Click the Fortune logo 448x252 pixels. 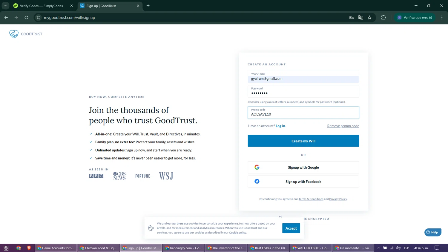[142, 176]
